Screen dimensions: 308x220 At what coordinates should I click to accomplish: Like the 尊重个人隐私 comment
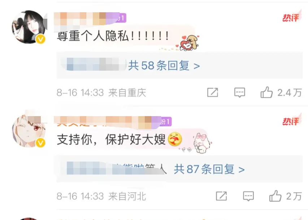pyautogui.click(x=266, y=92)
